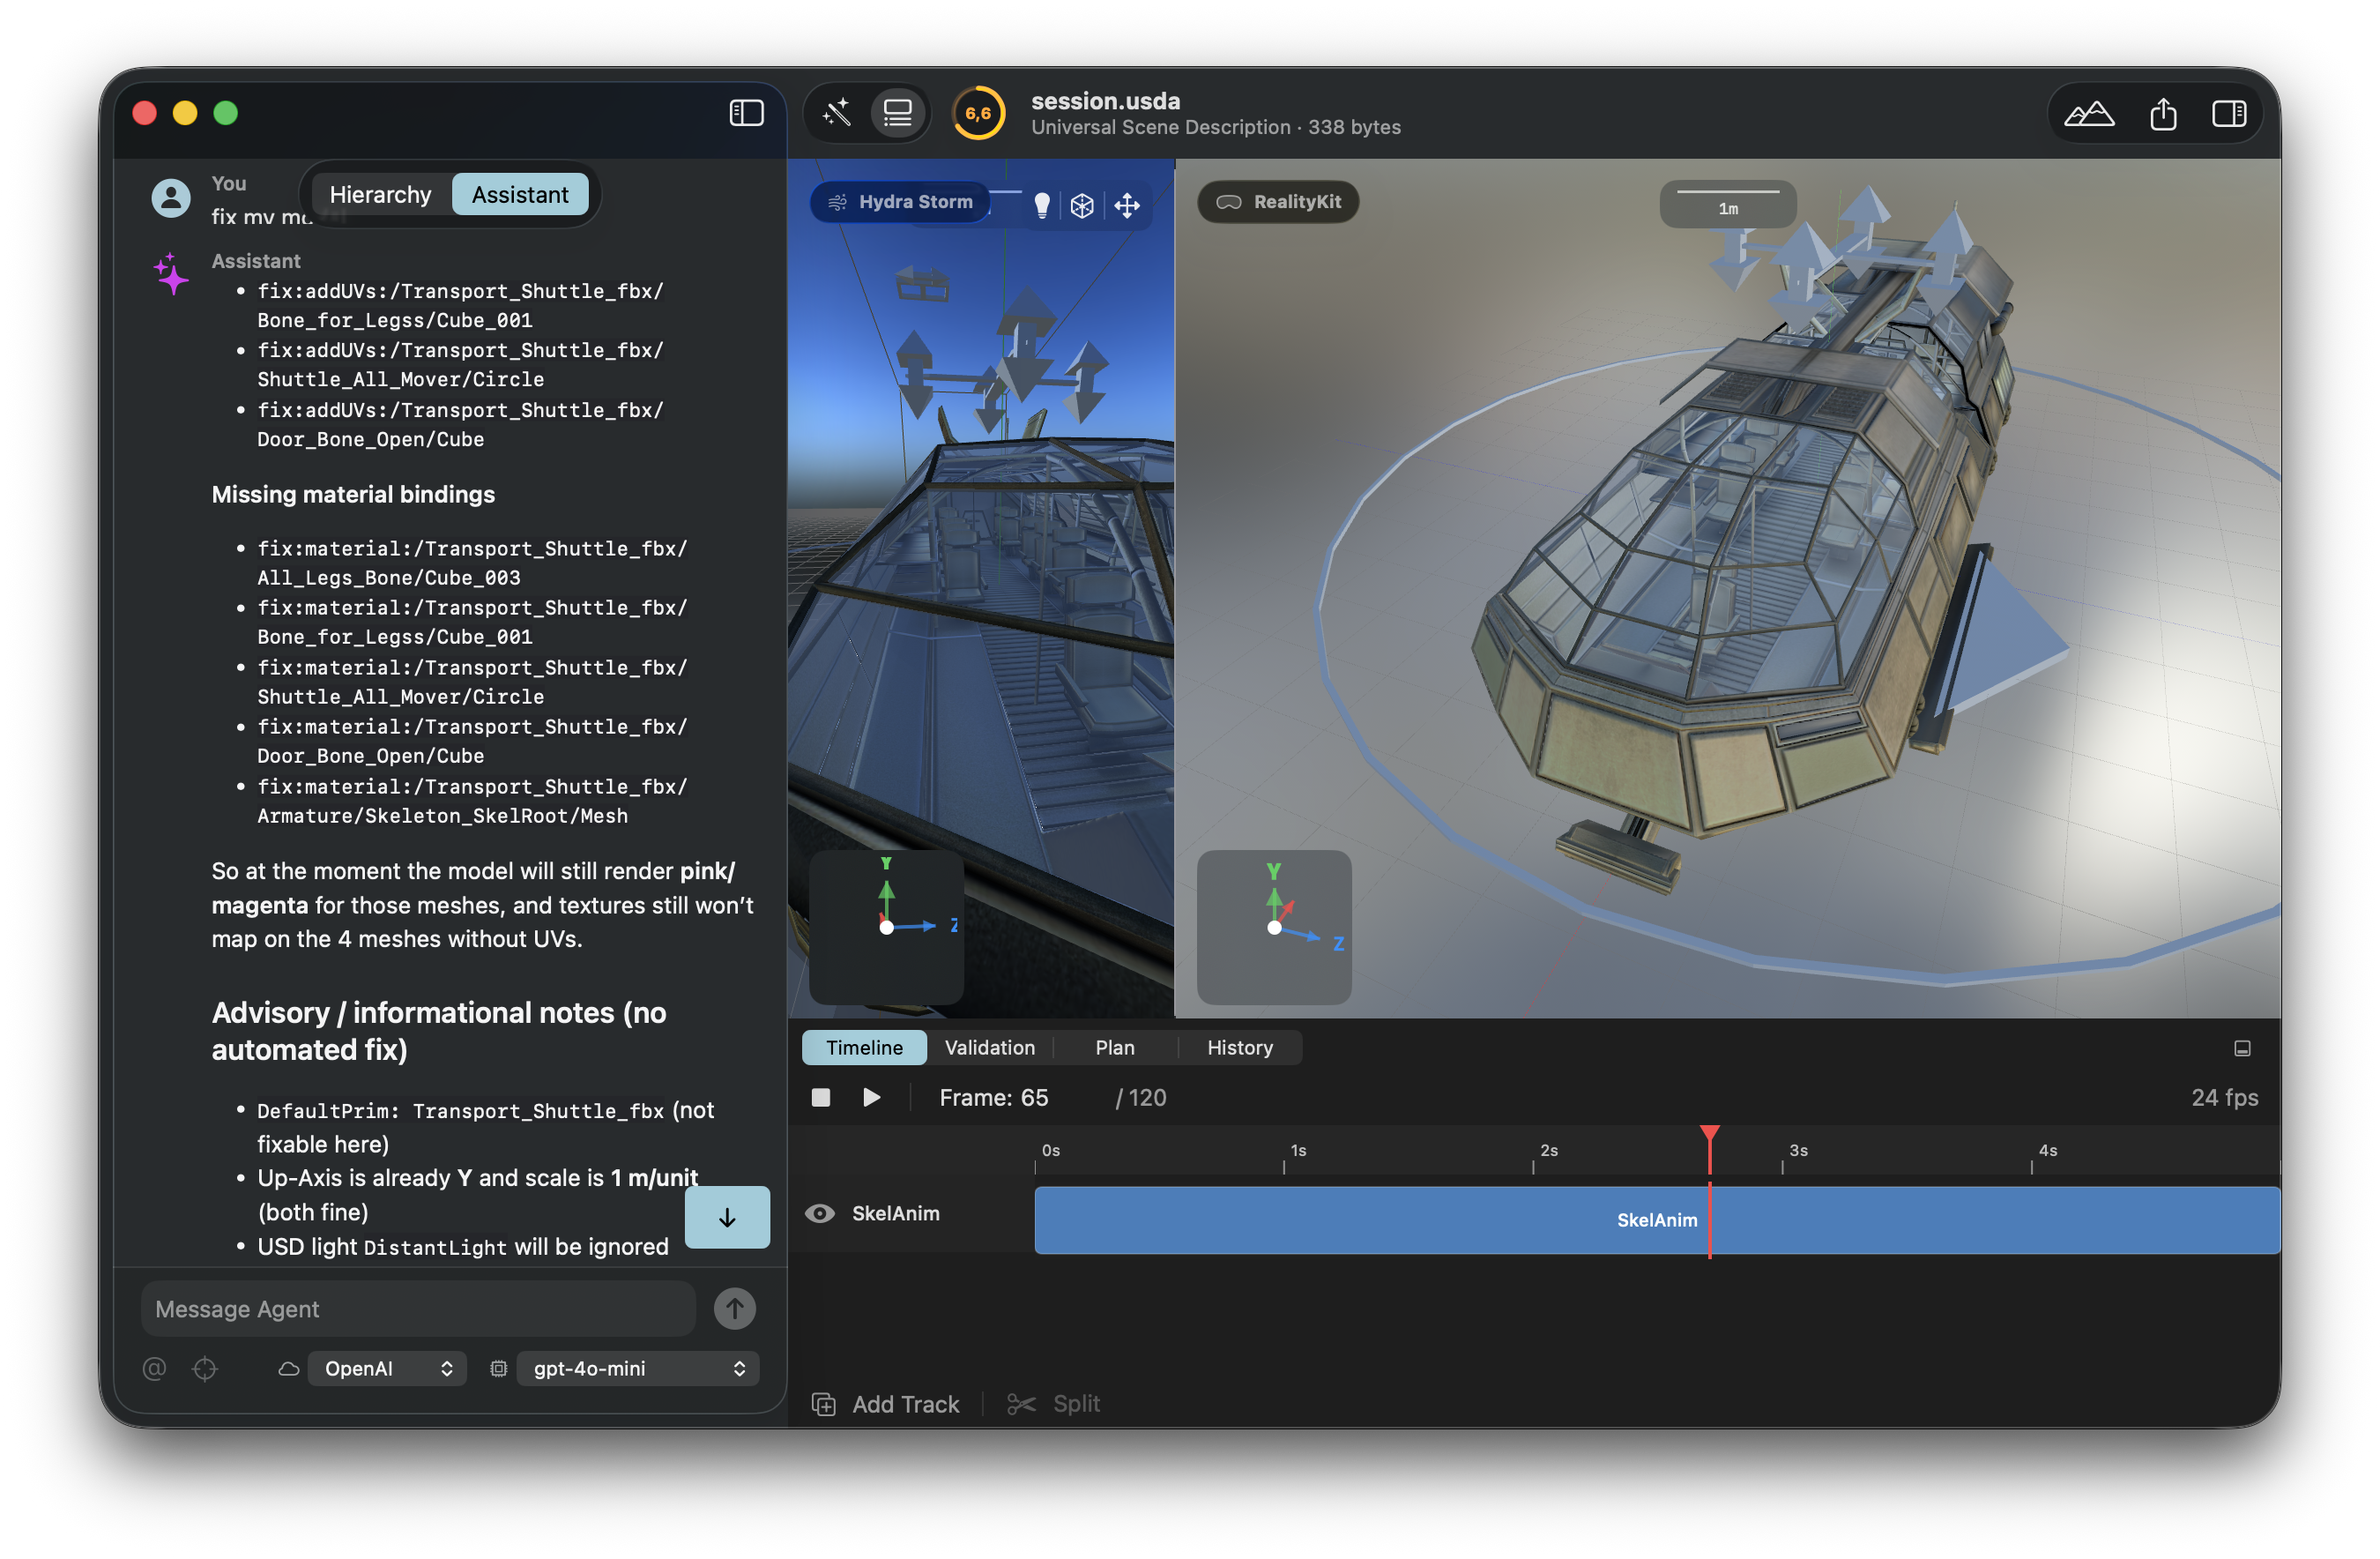Open the History tab in timeline panel
Viewport: 2380px width, 1559px height.
click(1239, 1047)
